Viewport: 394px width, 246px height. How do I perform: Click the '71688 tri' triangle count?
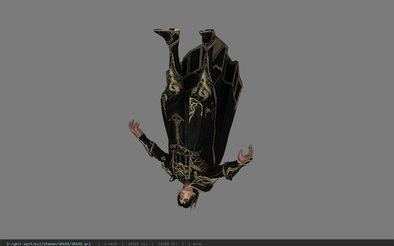pyautogui.click(x=168, y=244)
